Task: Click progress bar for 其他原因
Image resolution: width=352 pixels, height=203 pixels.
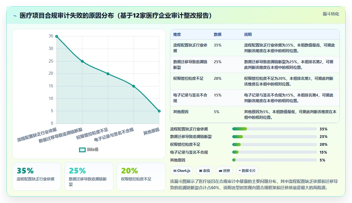Action: [x=275, y=160]
